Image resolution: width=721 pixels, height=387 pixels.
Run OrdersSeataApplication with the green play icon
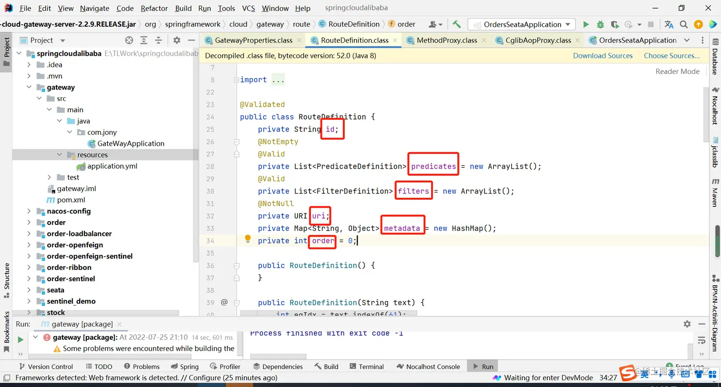pyautogui.click(x=586, y=24)
